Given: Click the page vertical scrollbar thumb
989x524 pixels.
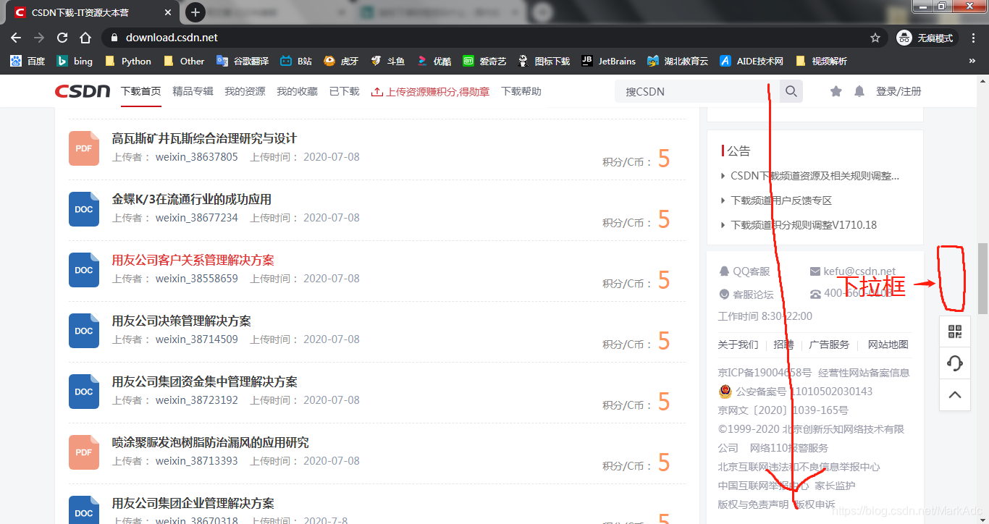Looking at the screenshot, I should tap(982, 278).
